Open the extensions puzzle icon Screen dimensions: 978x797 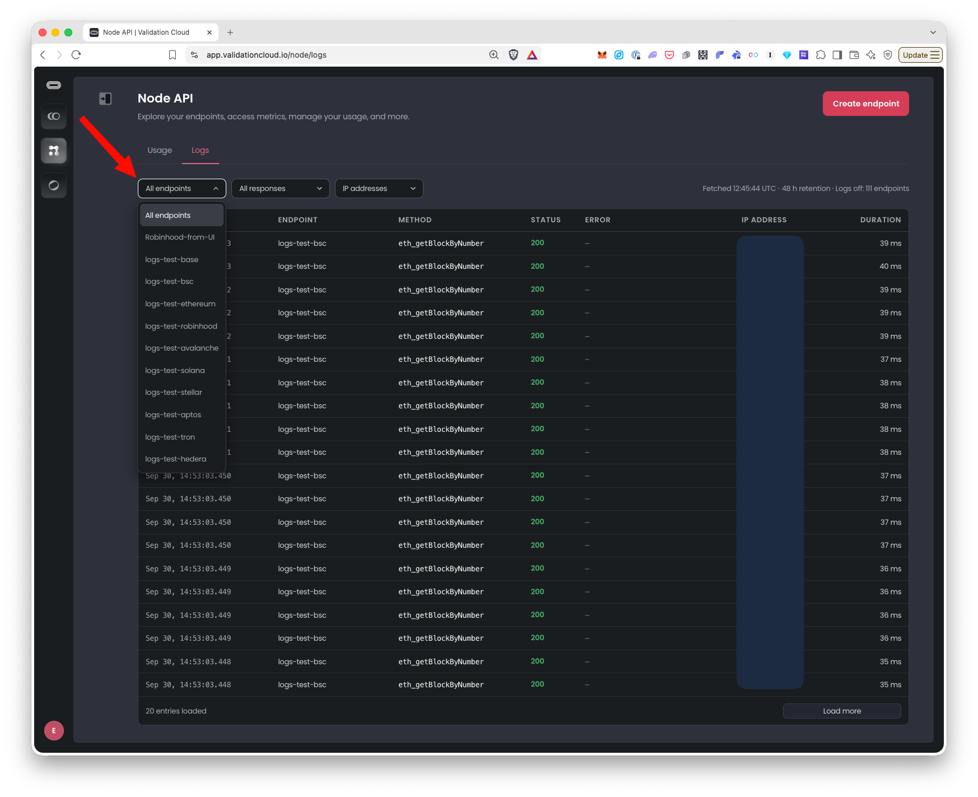(x=821, y=55)
